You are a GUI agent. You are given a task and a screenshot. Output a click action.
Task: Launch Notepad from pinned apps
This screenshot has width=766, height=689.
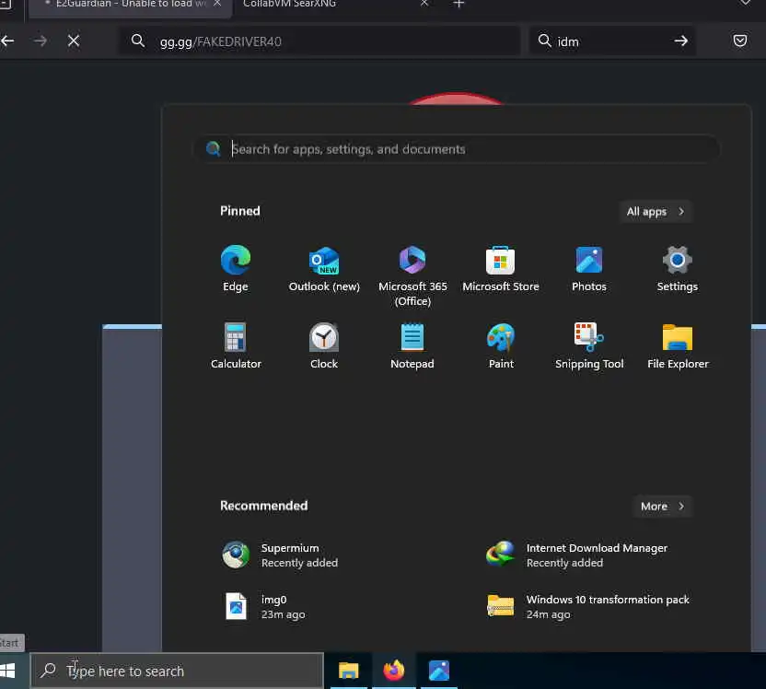412,346
